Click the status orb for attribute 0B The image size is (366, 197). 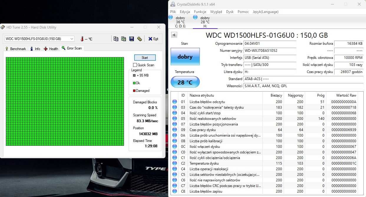coord(175,141)
